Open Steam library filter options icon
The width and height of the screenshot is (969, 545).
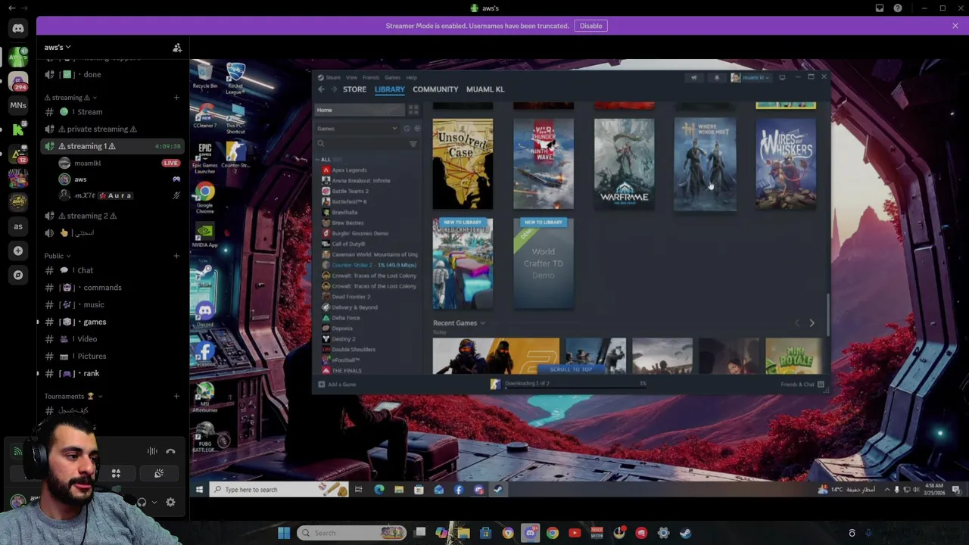click(x=413, y=144)
